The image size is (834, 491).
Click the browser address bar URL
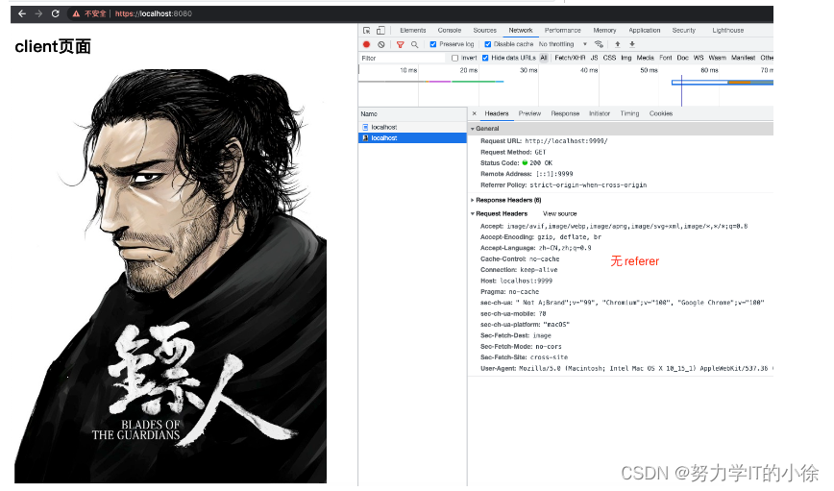coord(153,13)
